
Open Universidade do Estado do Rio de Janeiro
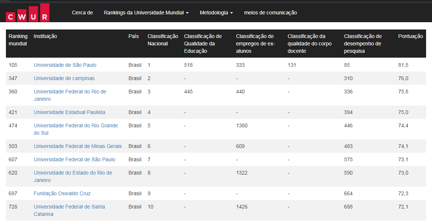click(x=73, y=173)
